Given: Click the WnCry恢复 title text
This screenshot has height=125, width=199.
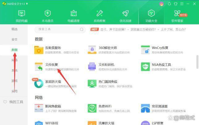Looking at the screenshot, I should [x=160, y=48].
